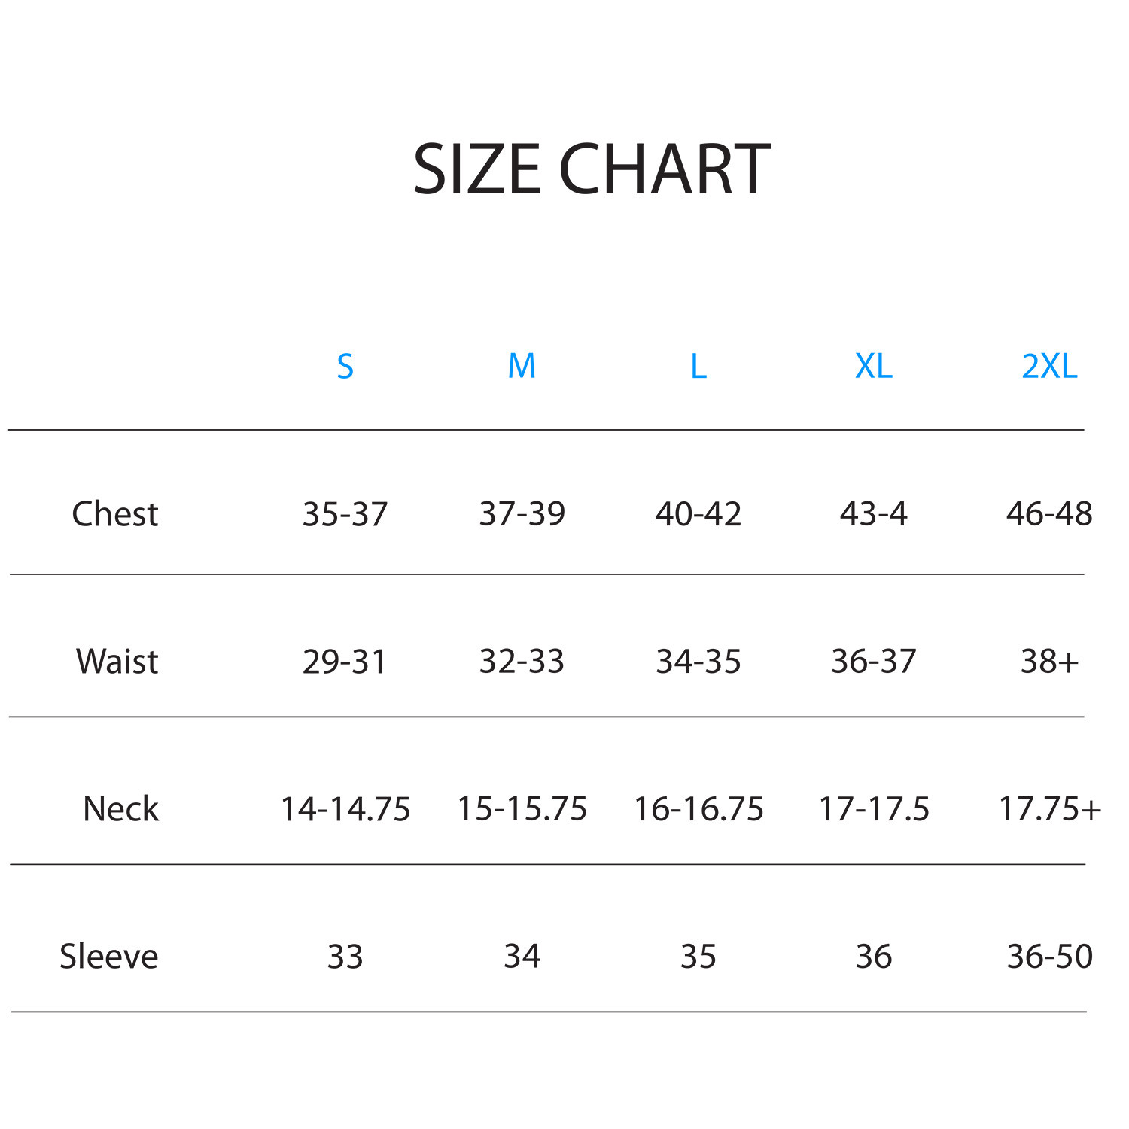
Task: Select the S size column header
Action: pyautogui.click(x=345, y=367)
